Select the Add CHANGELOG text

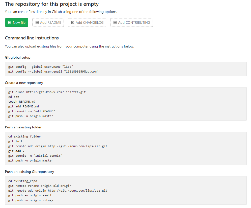[90, 22]
